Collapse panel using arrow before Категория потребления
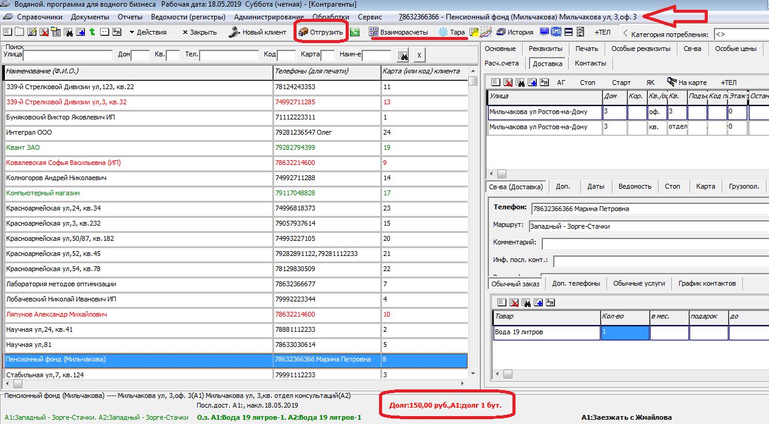 (626, 34)
